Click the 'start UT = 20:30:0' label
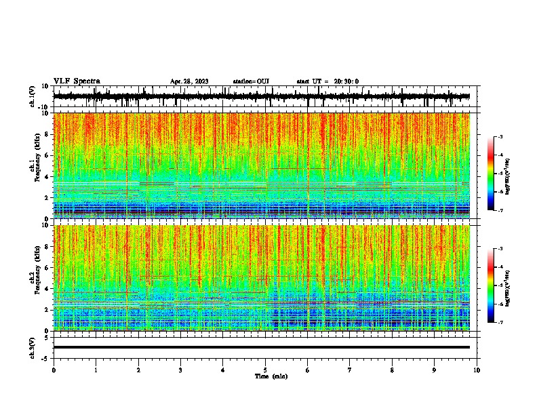 pos(327,81)
